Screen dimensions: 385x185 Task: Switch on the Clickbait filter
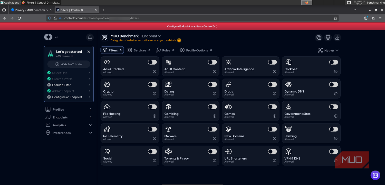tap(333, 62)
